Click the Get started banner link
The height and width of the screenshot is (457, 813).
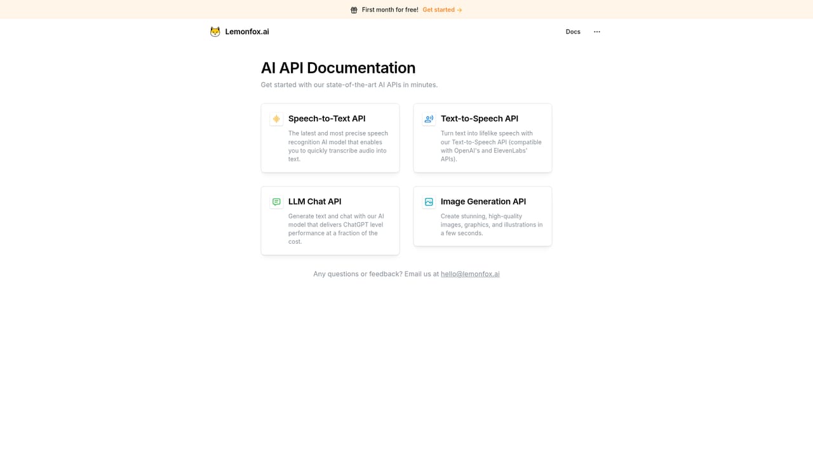coord(442,10)
